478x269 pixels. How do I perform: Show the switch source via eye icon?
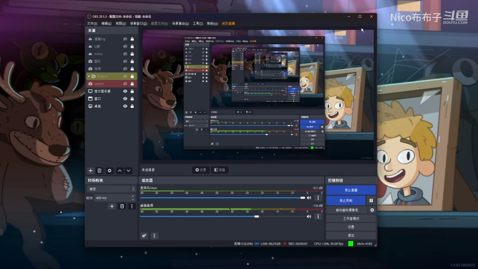point(125,84)
